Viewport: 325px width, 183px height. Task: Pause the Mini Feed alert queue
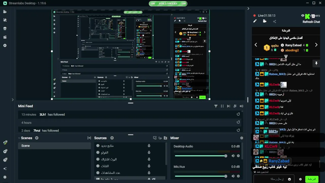tap(222, 106)
